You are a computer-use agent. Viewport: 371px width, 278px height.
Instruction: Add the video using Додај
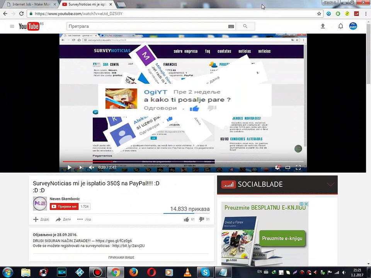41,219
